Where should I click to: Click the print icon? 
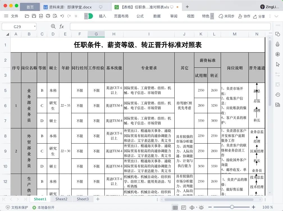click(x=48, y=16)
